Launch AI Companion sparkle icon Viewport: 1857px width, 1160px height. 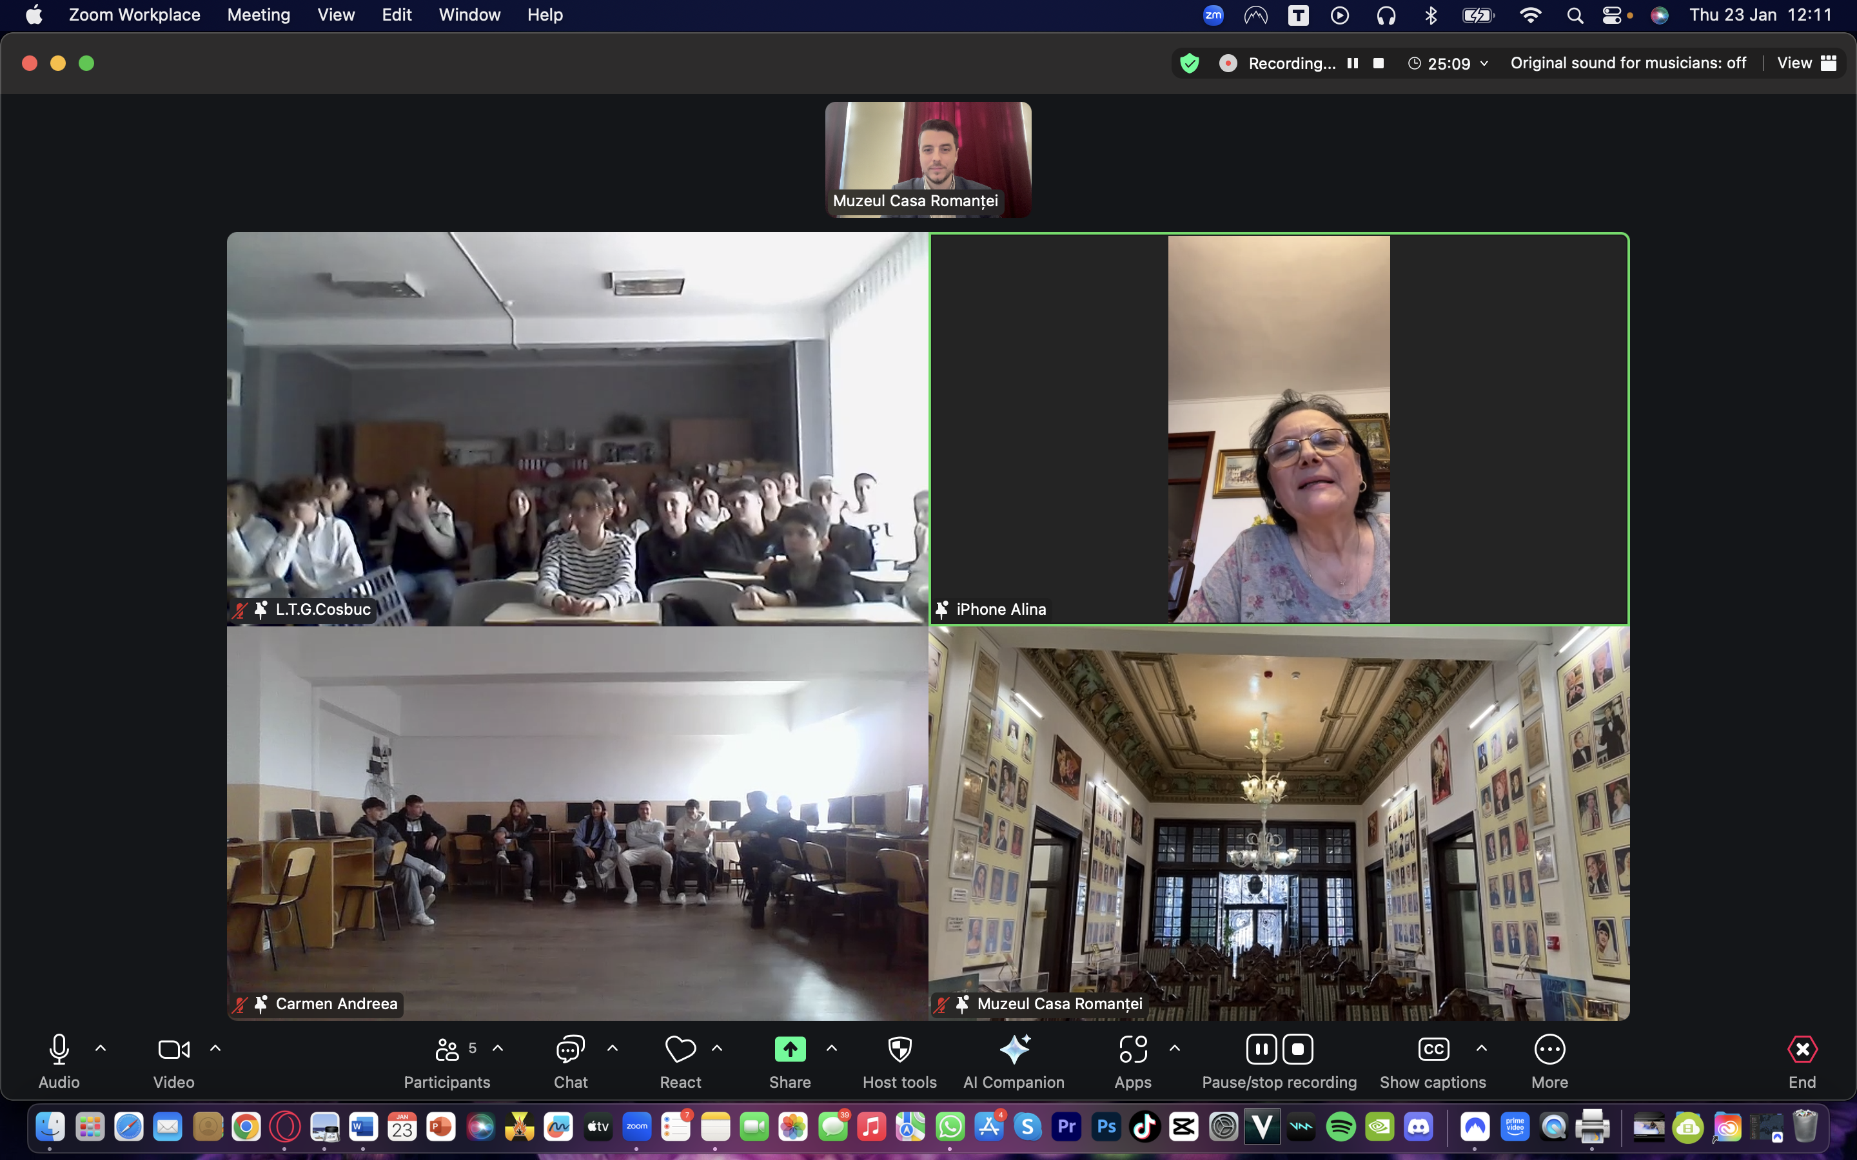click(1014, 1050)
